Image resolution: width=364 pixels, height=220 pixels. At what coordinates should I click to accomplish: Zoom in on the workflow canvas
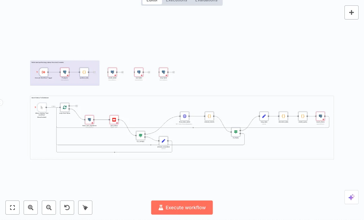tap(31, 208)
